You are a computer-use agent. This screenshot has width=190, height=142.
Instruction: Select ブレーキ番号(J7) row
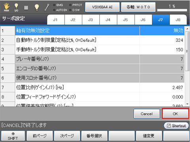pos(77,59)
